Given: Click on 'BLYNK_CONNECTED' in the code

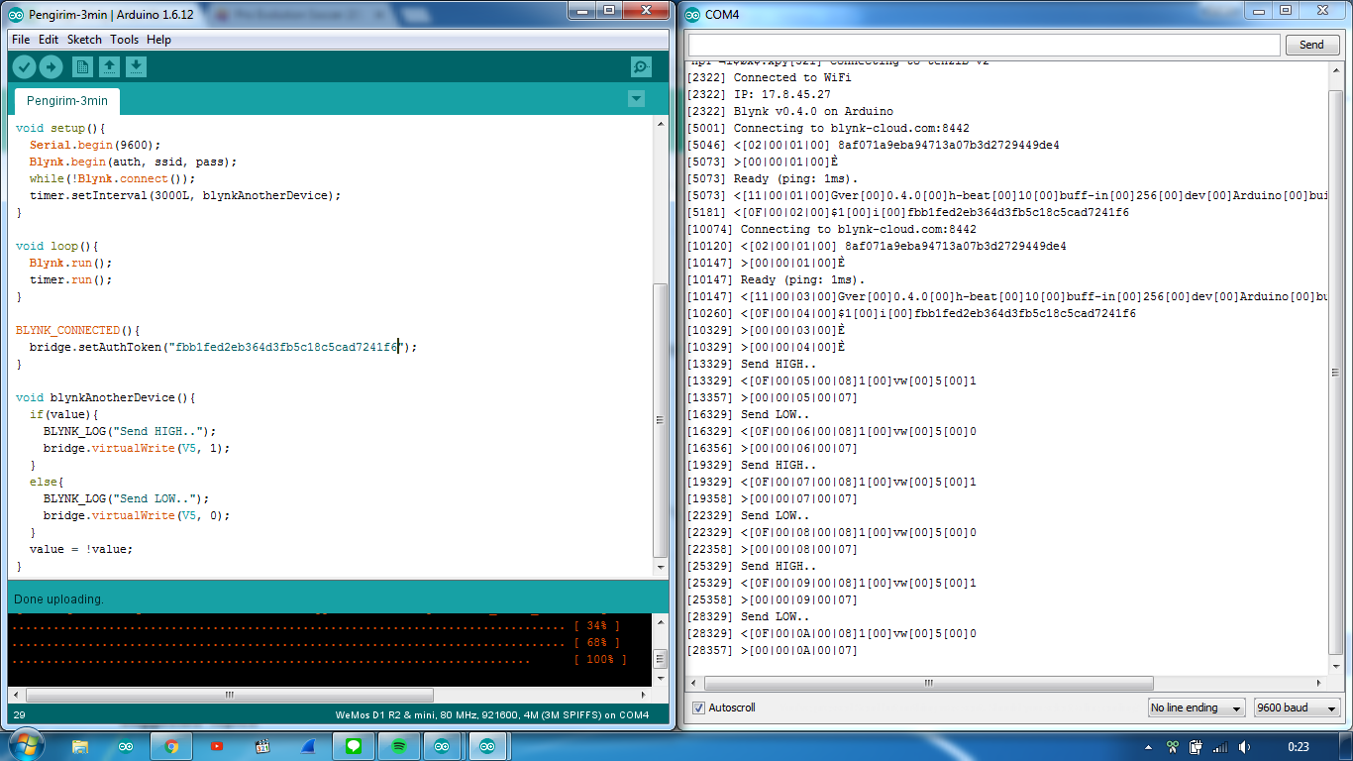Looking at the screenshot, I should [x=67, y=330].
